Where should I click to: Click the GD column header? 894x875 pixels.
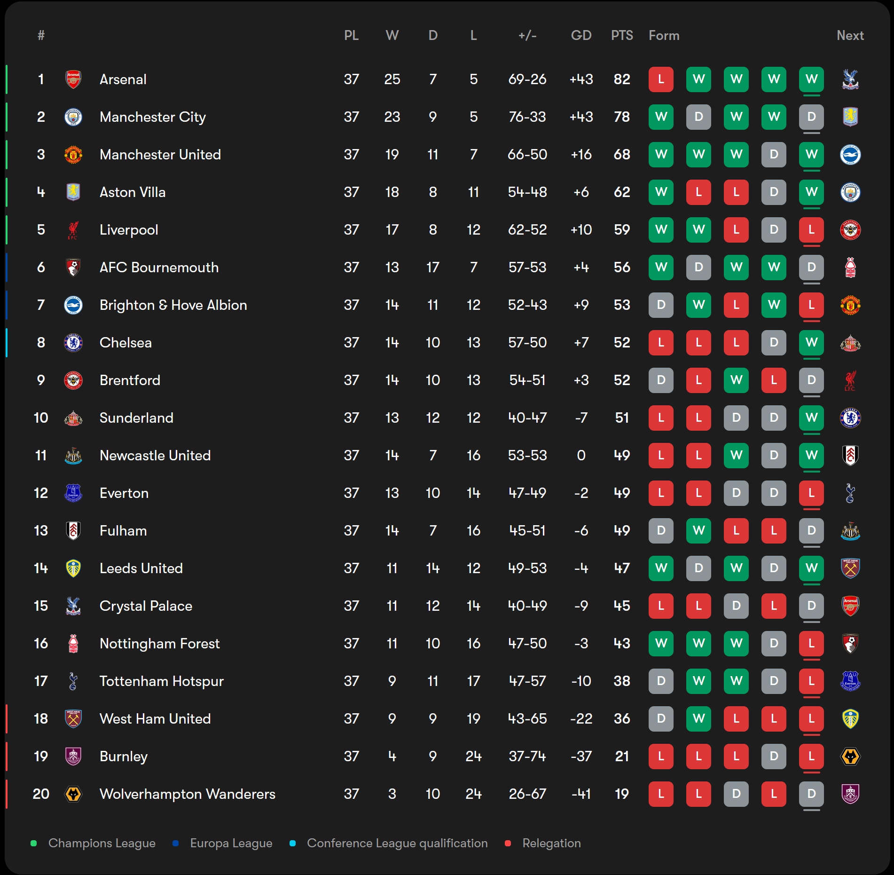pyautogui.click(x=581, y=36)
